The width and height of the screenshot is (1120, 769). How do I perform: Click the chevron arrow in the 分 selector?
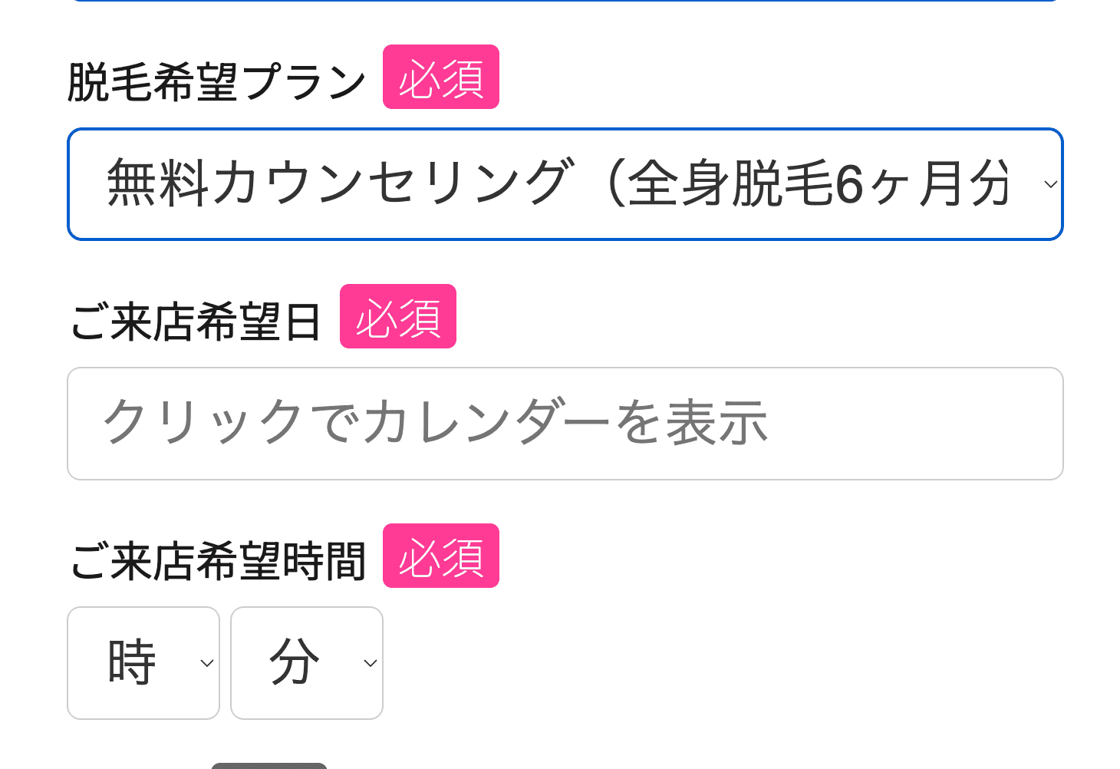click(x=370, y=663)
